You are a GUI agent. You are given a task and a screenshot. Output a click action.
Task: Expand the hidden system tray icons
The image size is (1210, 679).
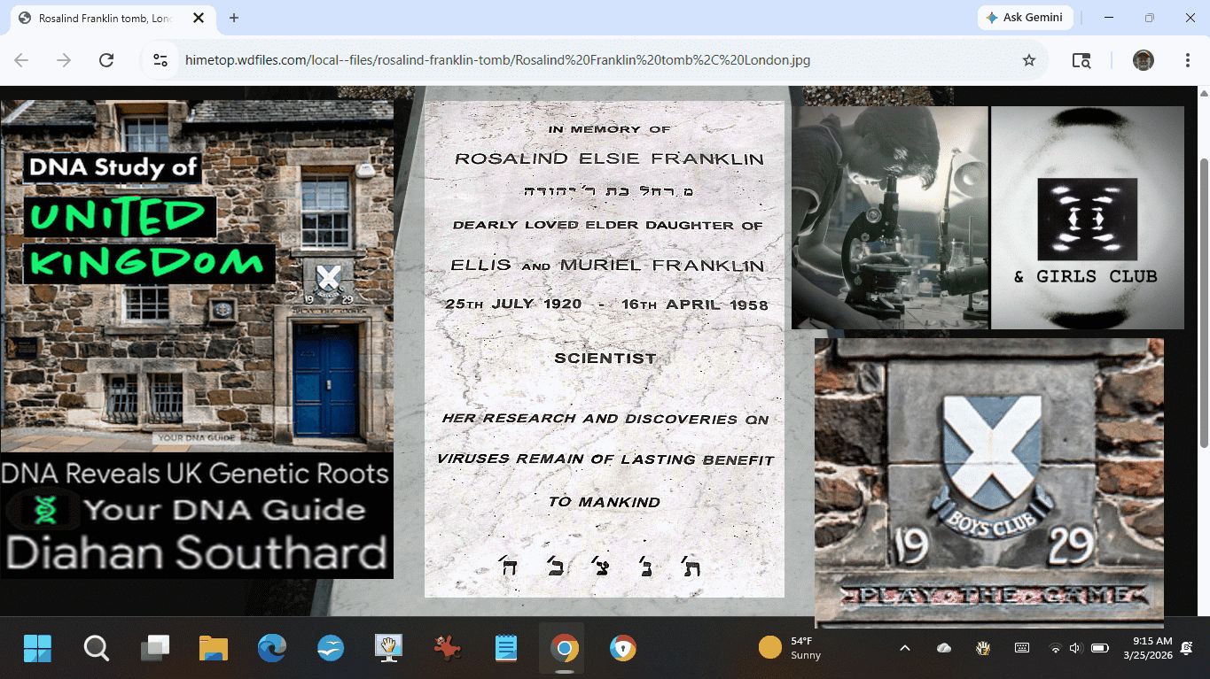904,648
